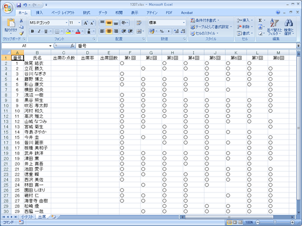Click the Increase Font Size icon
This screenshot has height=226, width=302.
pyautogui.click(x=86, y=23)
